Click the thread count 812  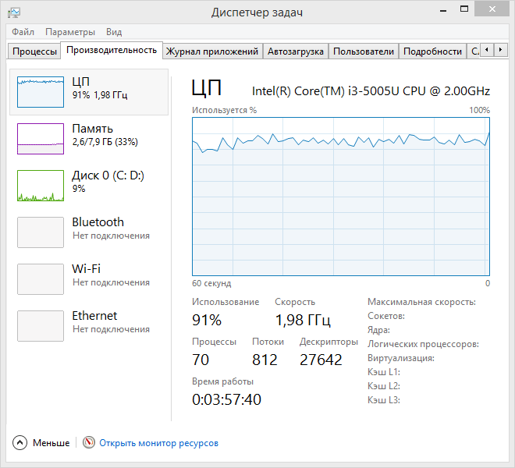[265, 360]
